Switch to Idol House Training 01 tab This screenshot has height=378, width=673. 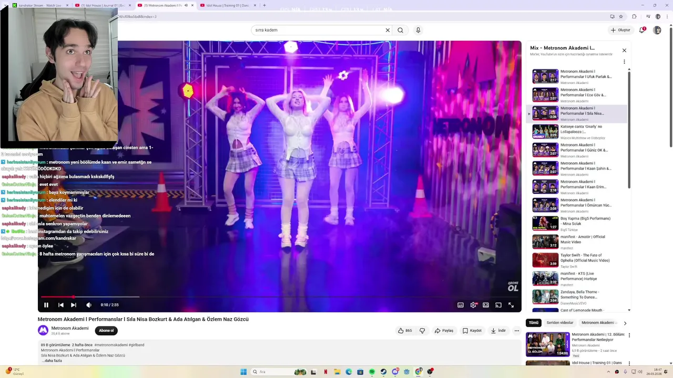pos(227,5)
